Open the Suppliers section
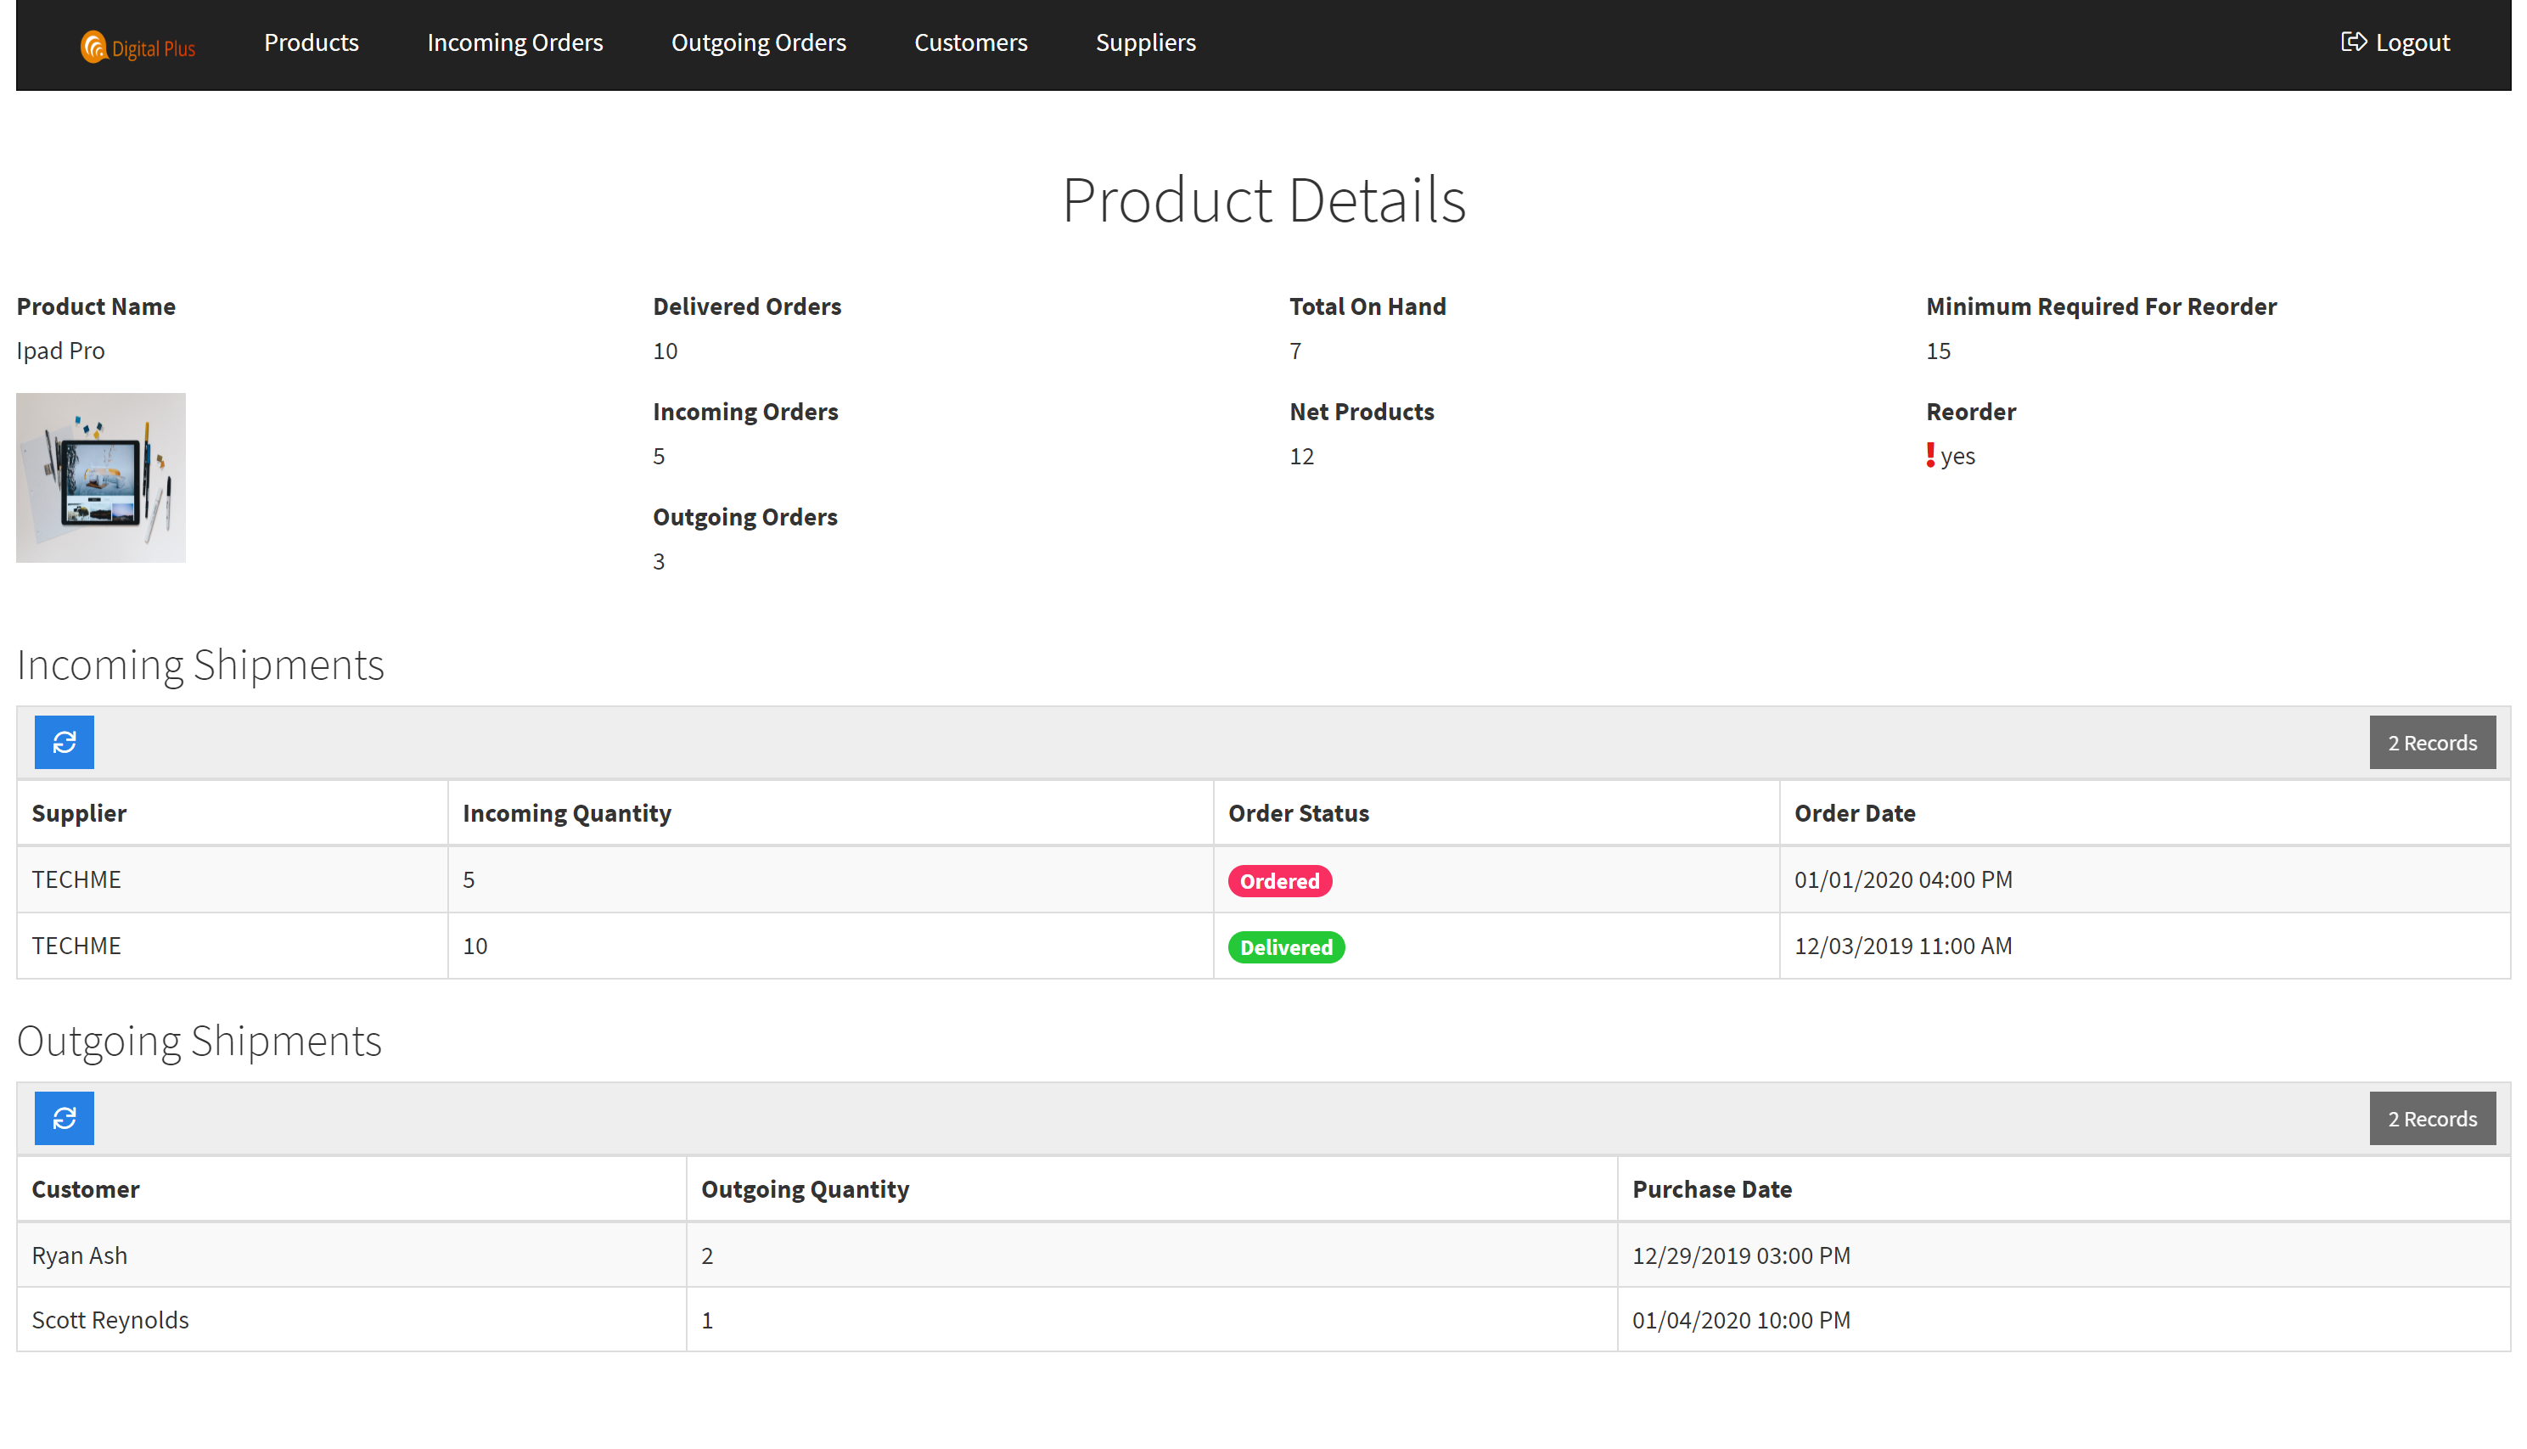Screen dimensions: 2527x1449 pyautogui.click(x=1145, y=42)
